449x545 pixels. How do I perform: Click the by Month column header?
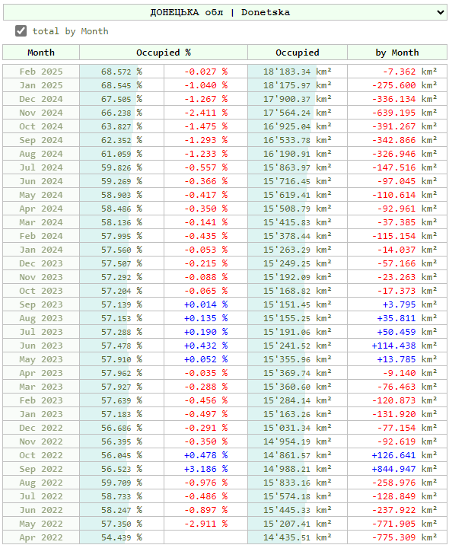(397, 53)
